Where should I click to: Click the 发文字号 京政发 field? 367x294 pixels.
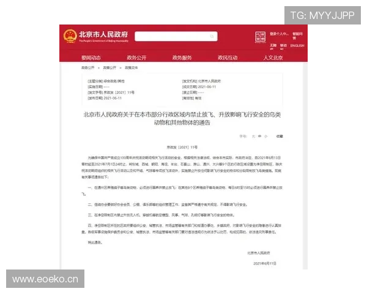(111, 92)
